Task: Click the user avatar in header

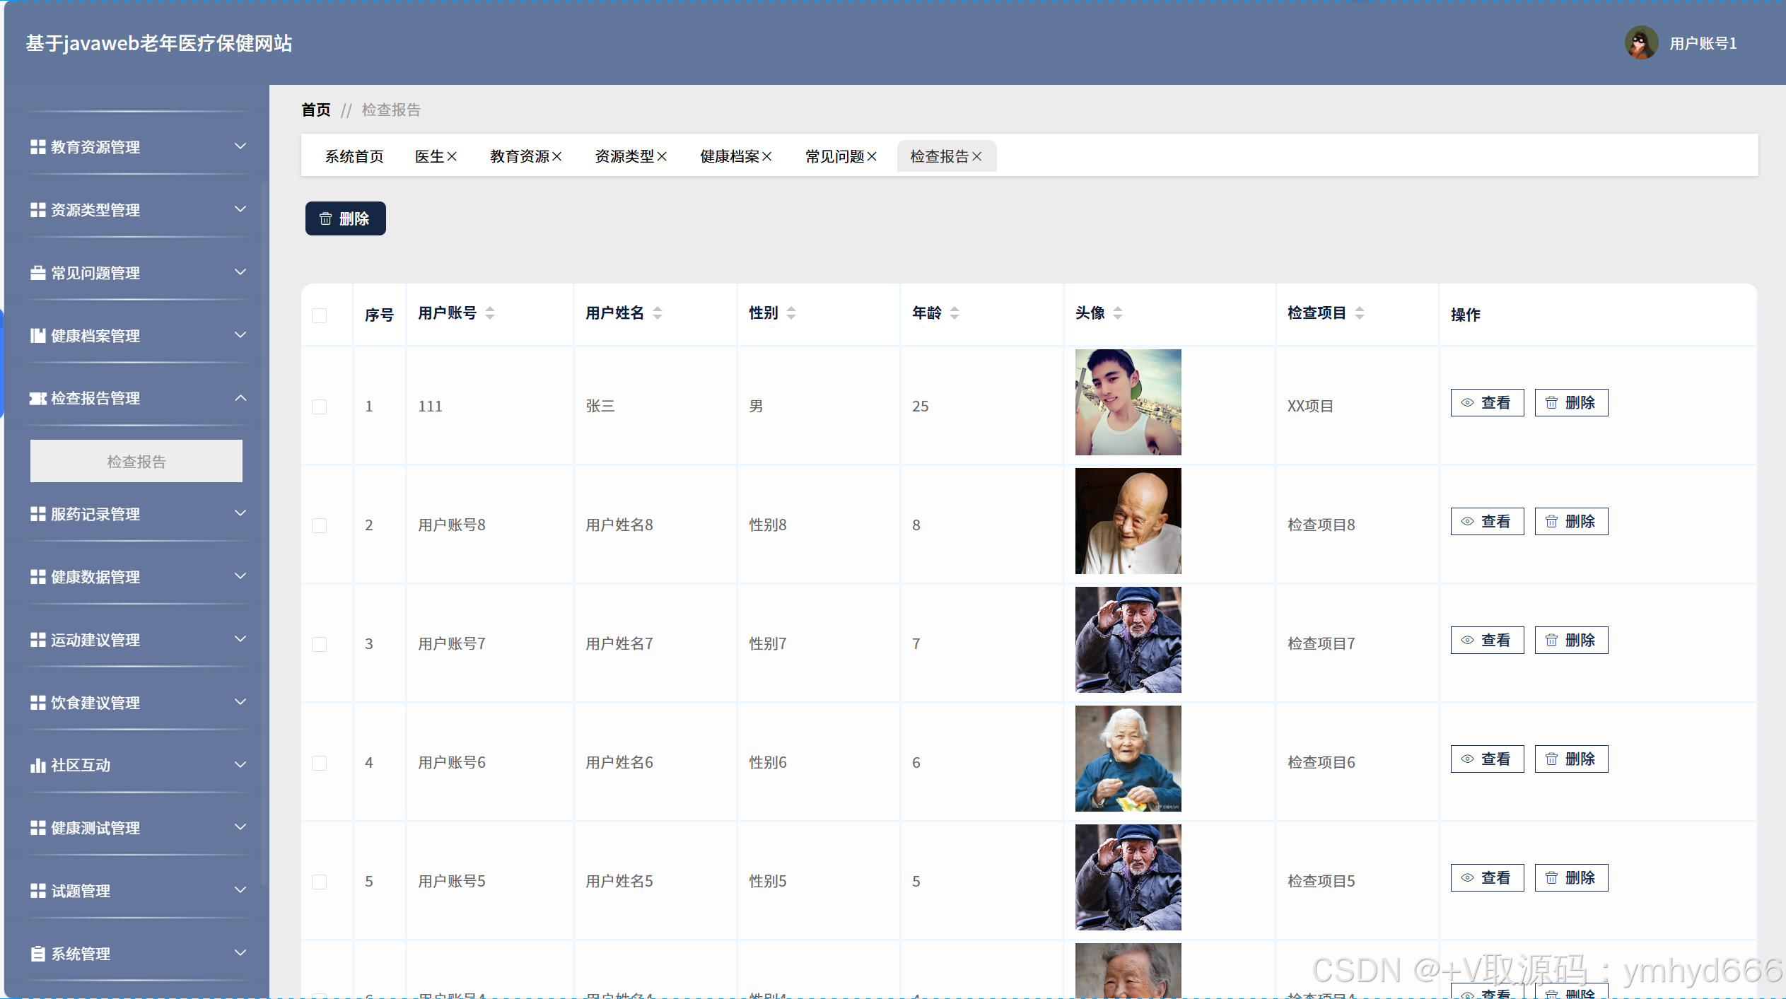Action: [x=1640, y=43]
